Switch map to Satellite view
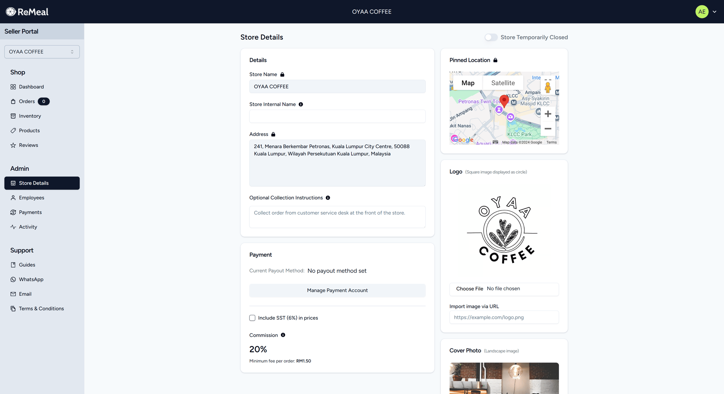The height and width of the screenshot is (394, 724). [x=503, y=83]
